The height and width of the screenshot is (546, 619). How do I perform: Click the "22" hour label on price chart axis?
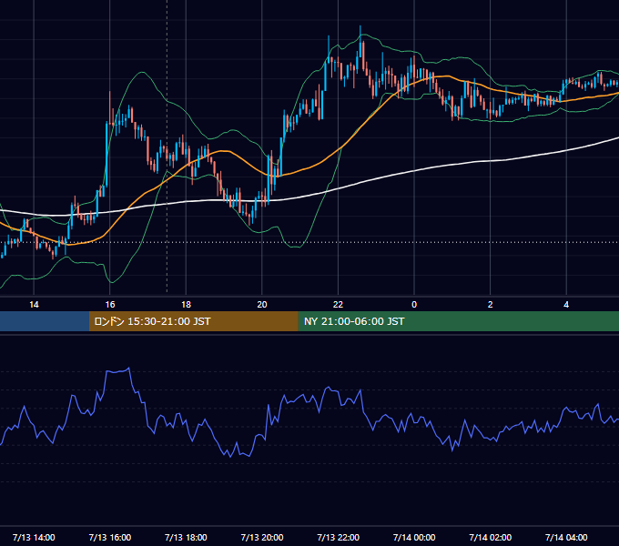coord(338,305)
